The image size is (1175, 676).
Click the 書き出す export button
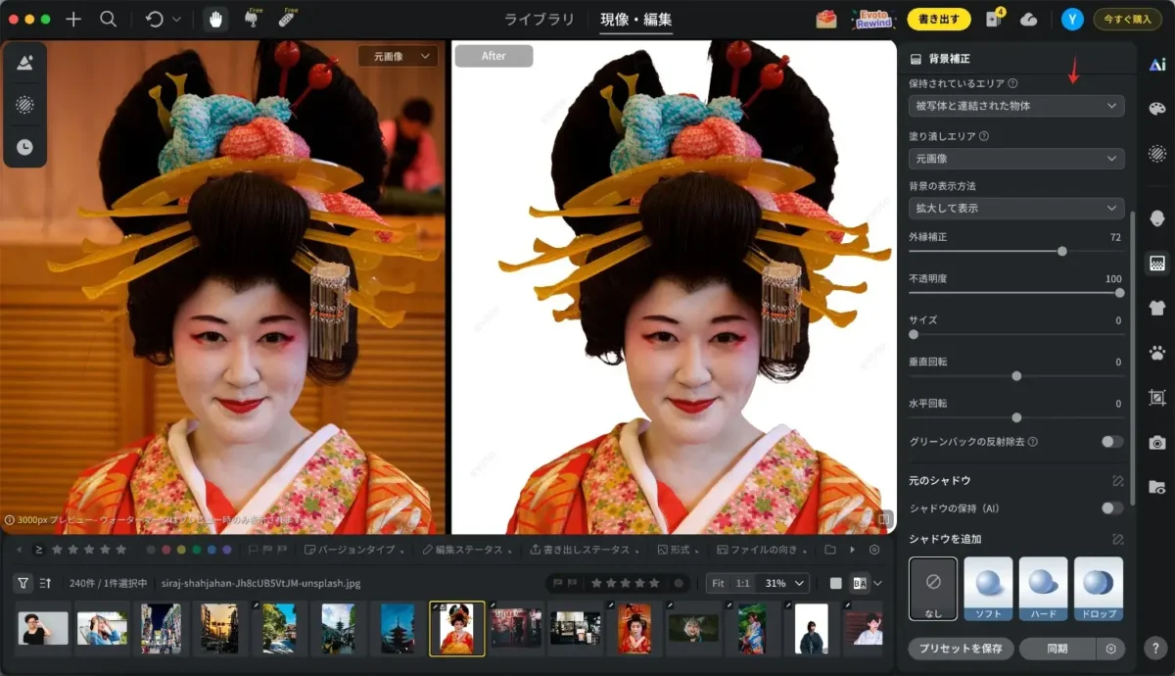click(x=938, y=19)
